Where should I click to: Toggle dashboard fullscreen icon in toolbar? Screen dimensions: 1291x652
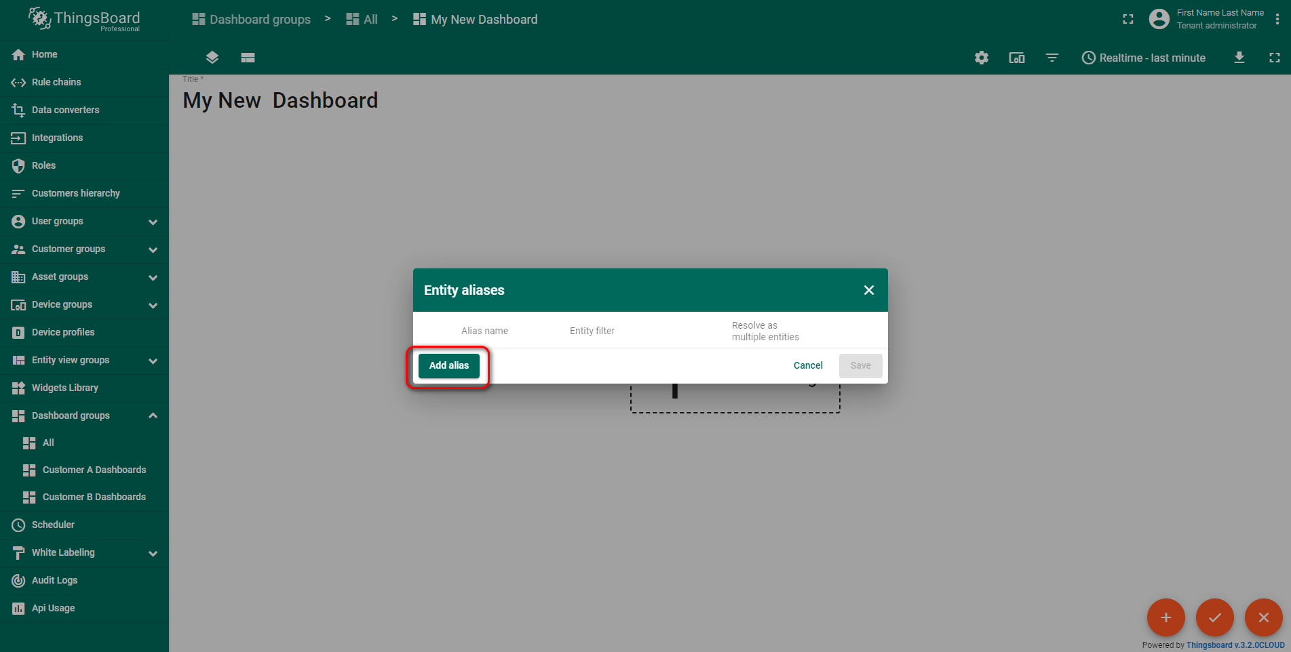click(x=1275, y=58)
